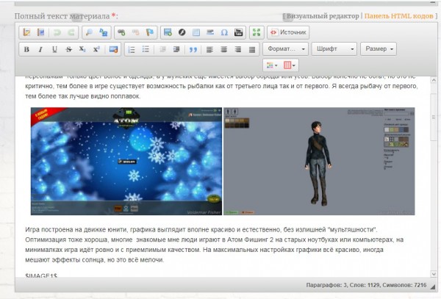The height and width of the screenshot is (299, 441).
Task: Open the red grid dropdown
Action: [x=290, y=65]
